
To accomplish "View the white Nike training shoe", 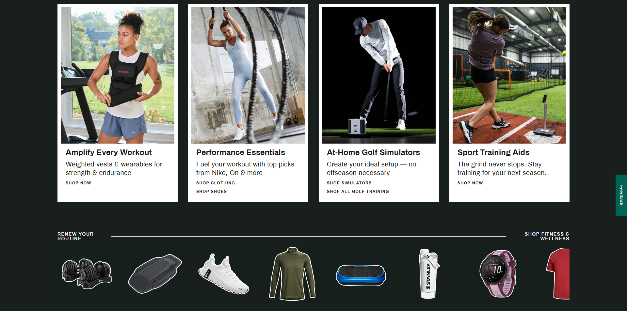I will (224, 274).
